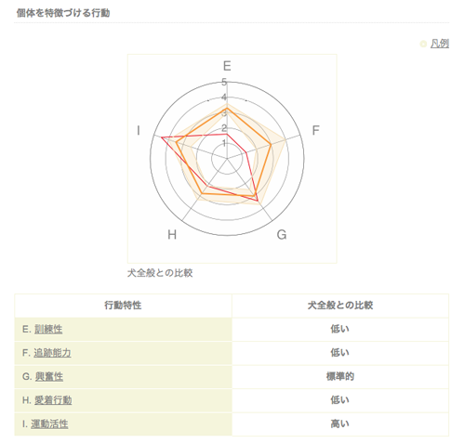
Task: Click the 犬全般との比較 chart caption
Action: point(160,273)
